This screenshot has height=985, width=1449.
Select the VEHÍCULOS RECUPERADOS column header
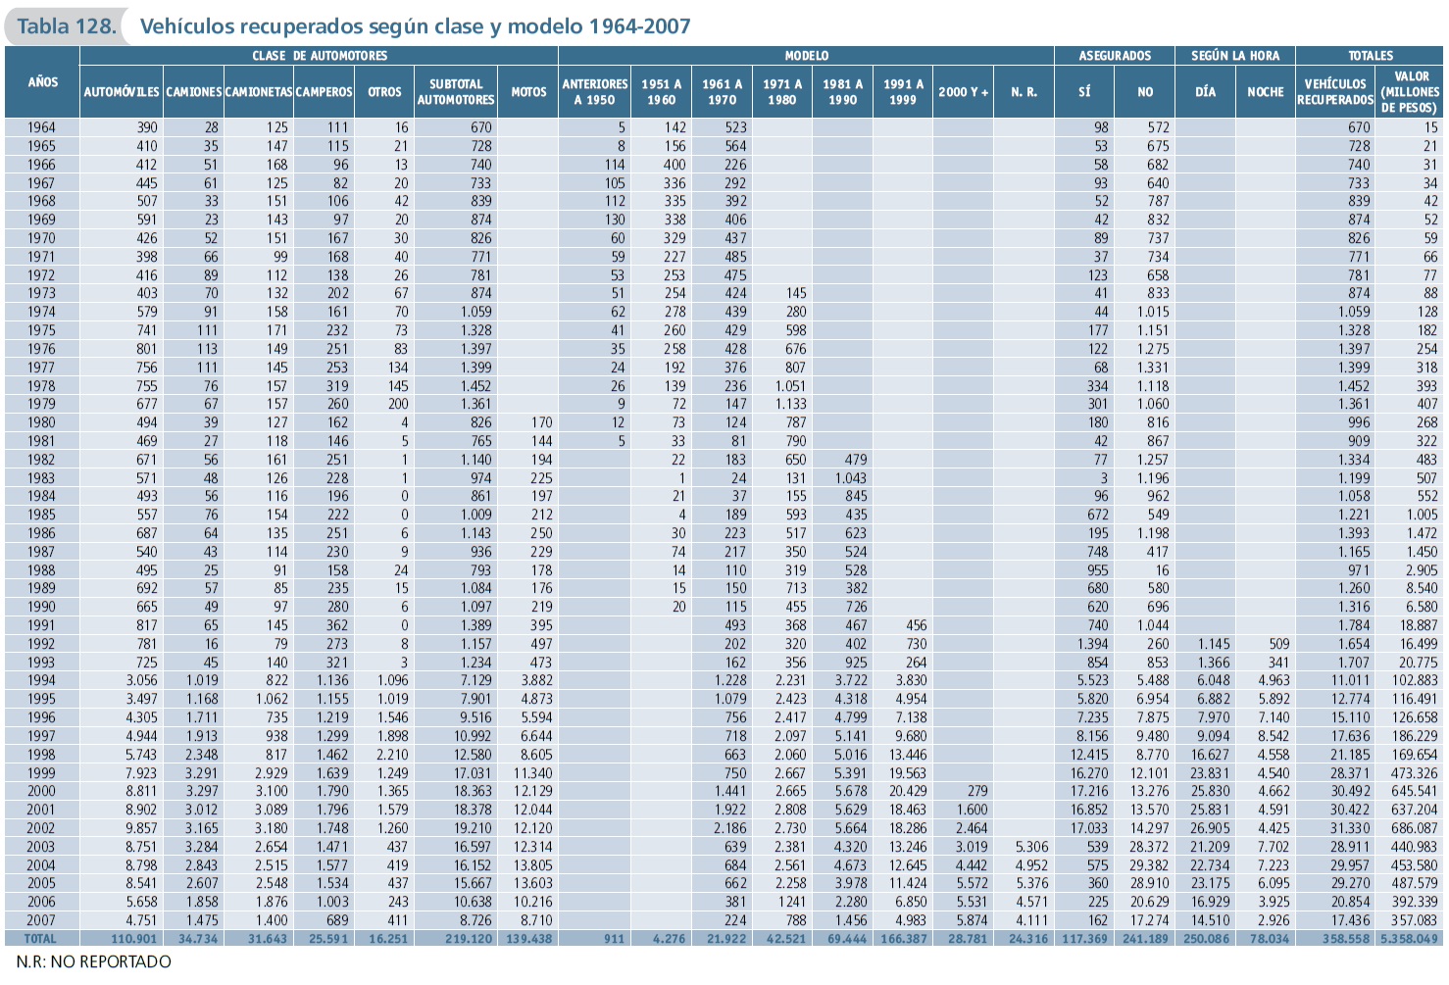pyautogui.click(x=1334, y=92)
